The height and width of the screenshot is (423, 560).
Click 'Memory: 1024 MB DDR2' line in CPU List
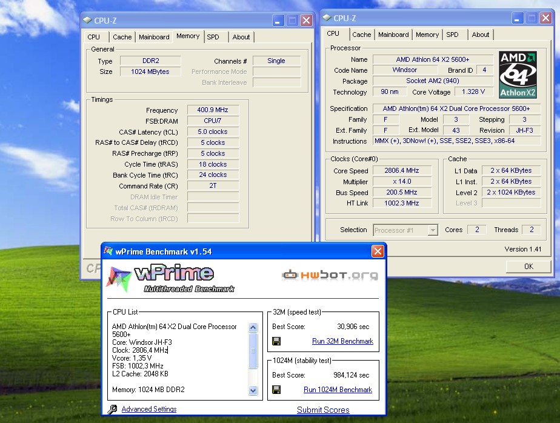pos(148,390)
